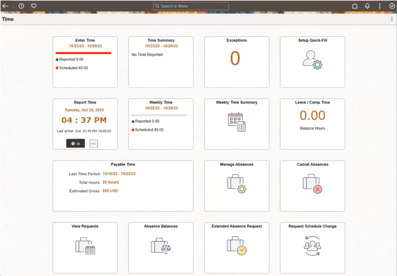Image resolution: width=397 pixels, height=276 pixels.
Task: Open the Enter Time tile
Action: 85,61
